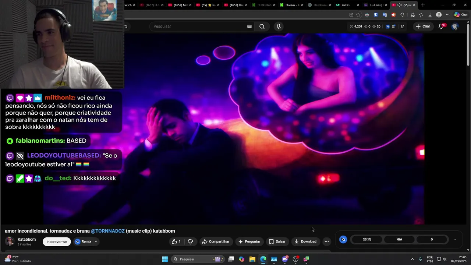Open the Bitwarden shield extension icon

(376, 15)
